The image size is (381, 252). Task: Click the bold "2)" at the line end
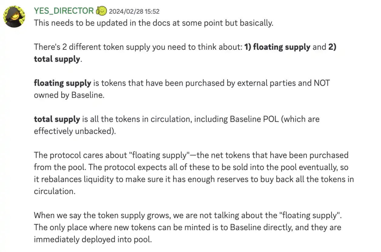(x=332, y=47)
